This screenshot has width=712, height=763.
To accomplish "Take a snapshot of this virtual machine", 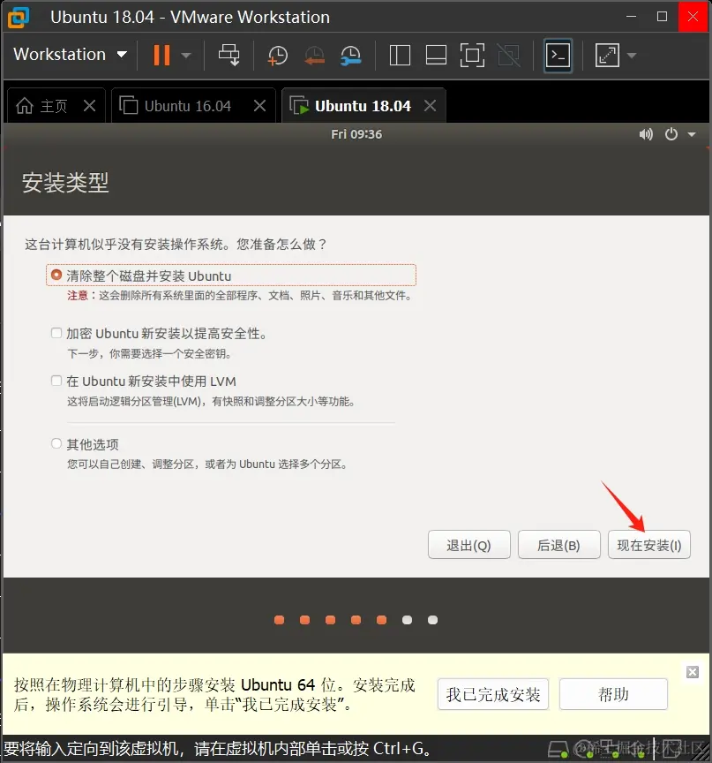I will click(278, 56).
